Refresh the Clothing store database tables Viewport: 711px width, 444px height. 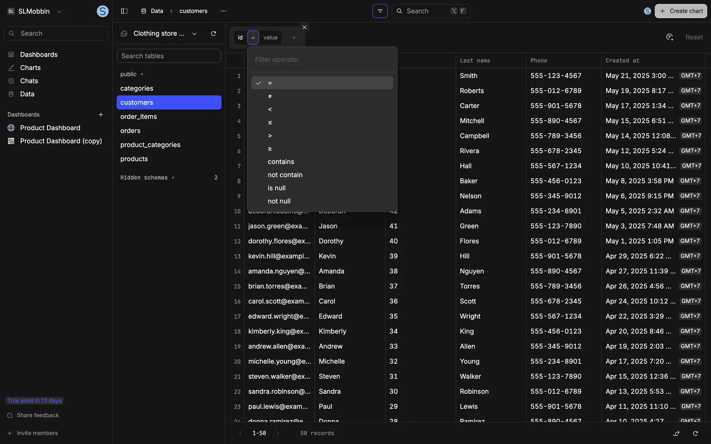(213, 34)
